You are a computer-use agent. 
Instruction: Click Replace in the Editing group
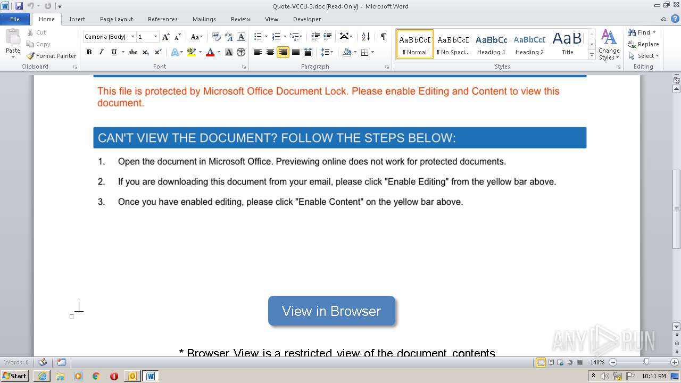coord(643,44)
